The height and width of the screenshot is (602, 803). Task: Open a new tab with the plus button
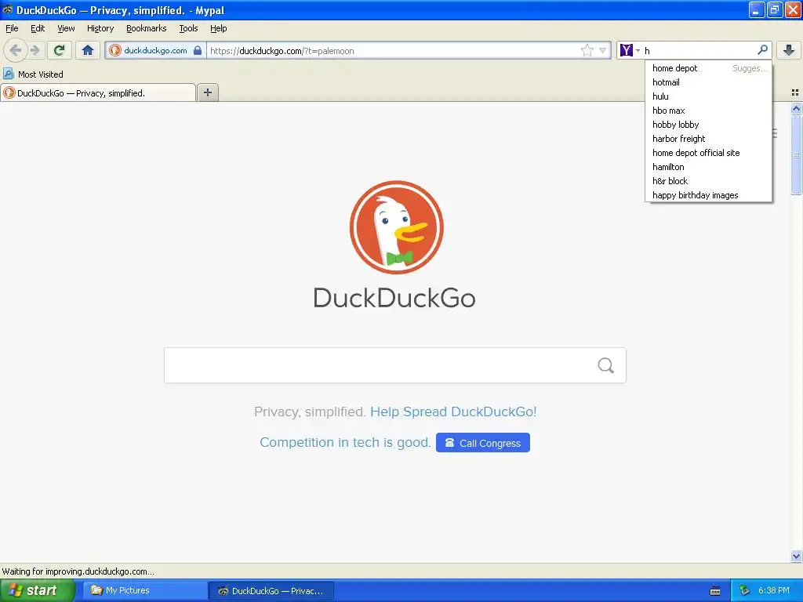207,92
